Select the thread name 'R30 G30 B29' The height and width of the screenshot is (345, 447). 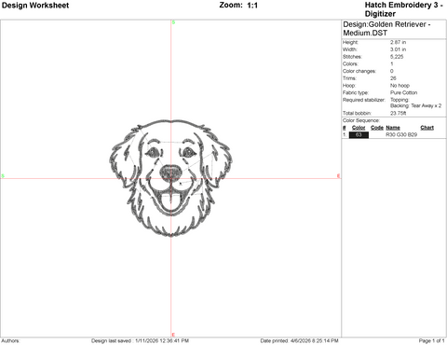401,135
